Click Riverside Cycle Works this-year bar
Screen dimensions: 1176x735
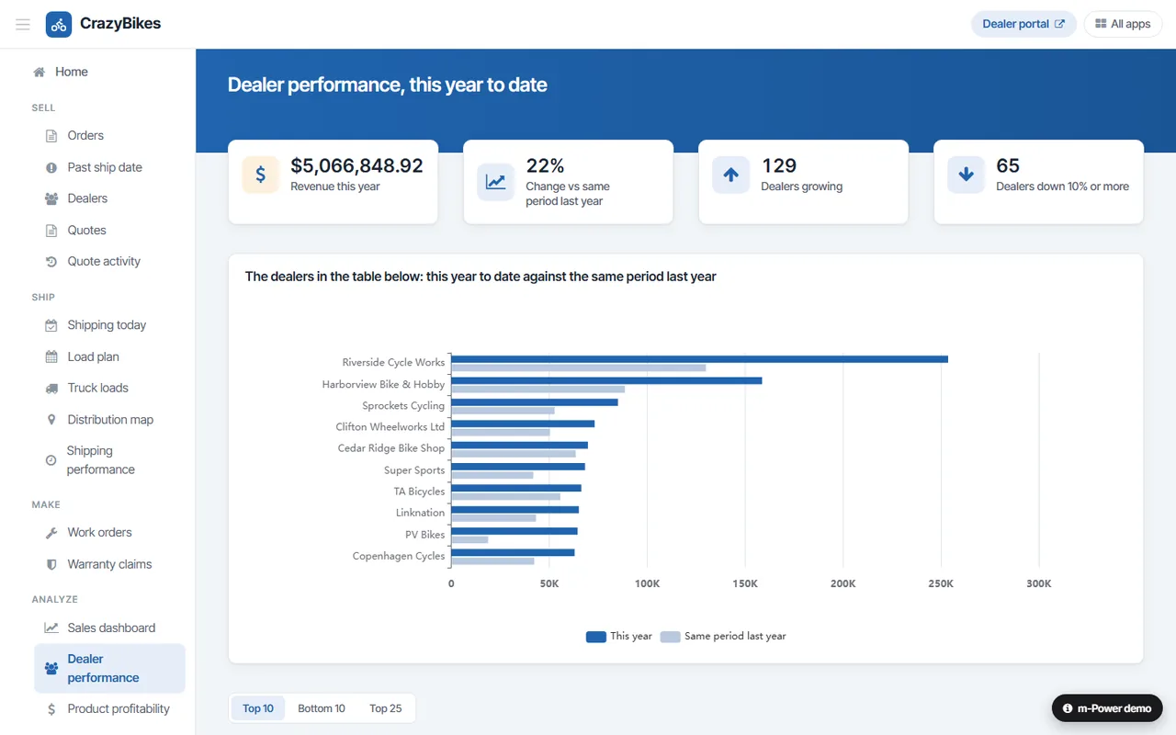[699, 358]
